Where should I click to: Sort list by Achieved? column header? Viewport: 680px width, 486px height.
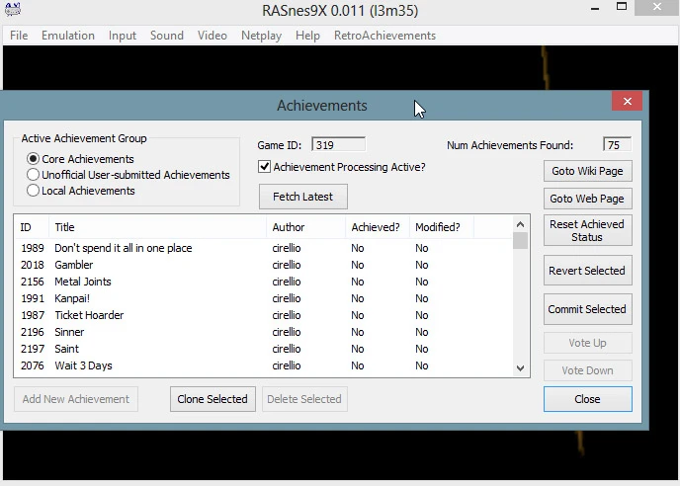pyautogui.click(x=376, y=227)
